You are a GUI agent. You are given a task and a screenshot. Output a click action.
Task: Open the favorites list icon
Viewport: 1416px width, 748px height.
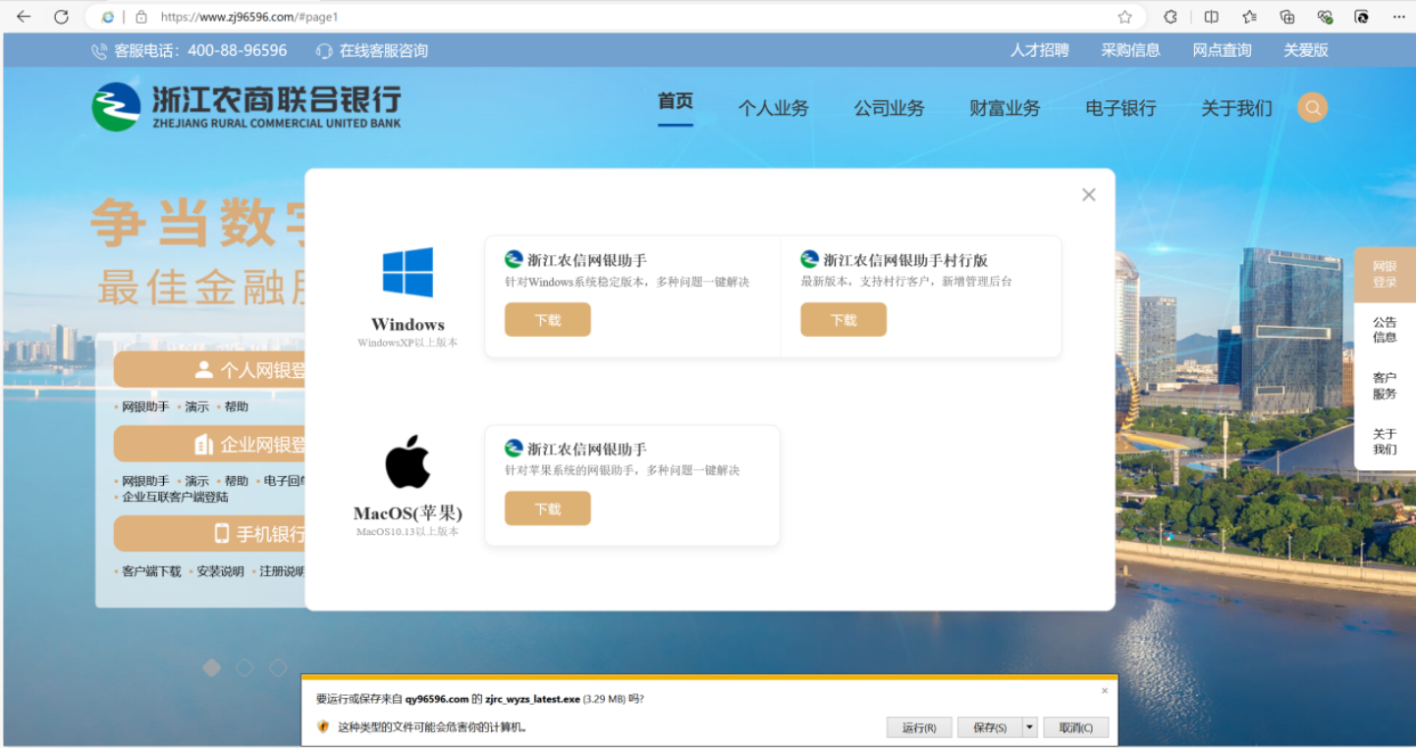click(x=1249, y=17)
